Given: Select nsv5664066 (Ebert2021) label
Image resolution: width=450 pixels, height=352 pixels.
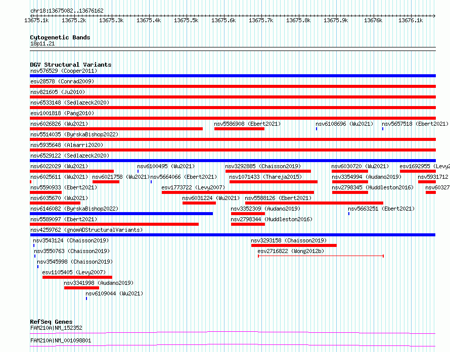Looking at the screenshot, I should (x=184, y=177).
